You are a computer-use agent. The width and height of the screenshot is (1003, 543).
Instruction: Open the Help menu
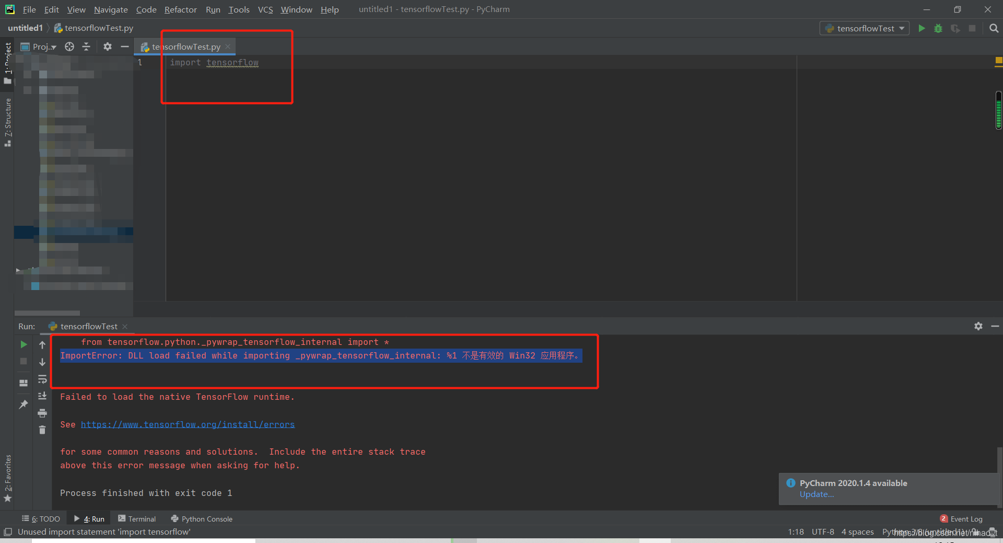tap(330, 9)
